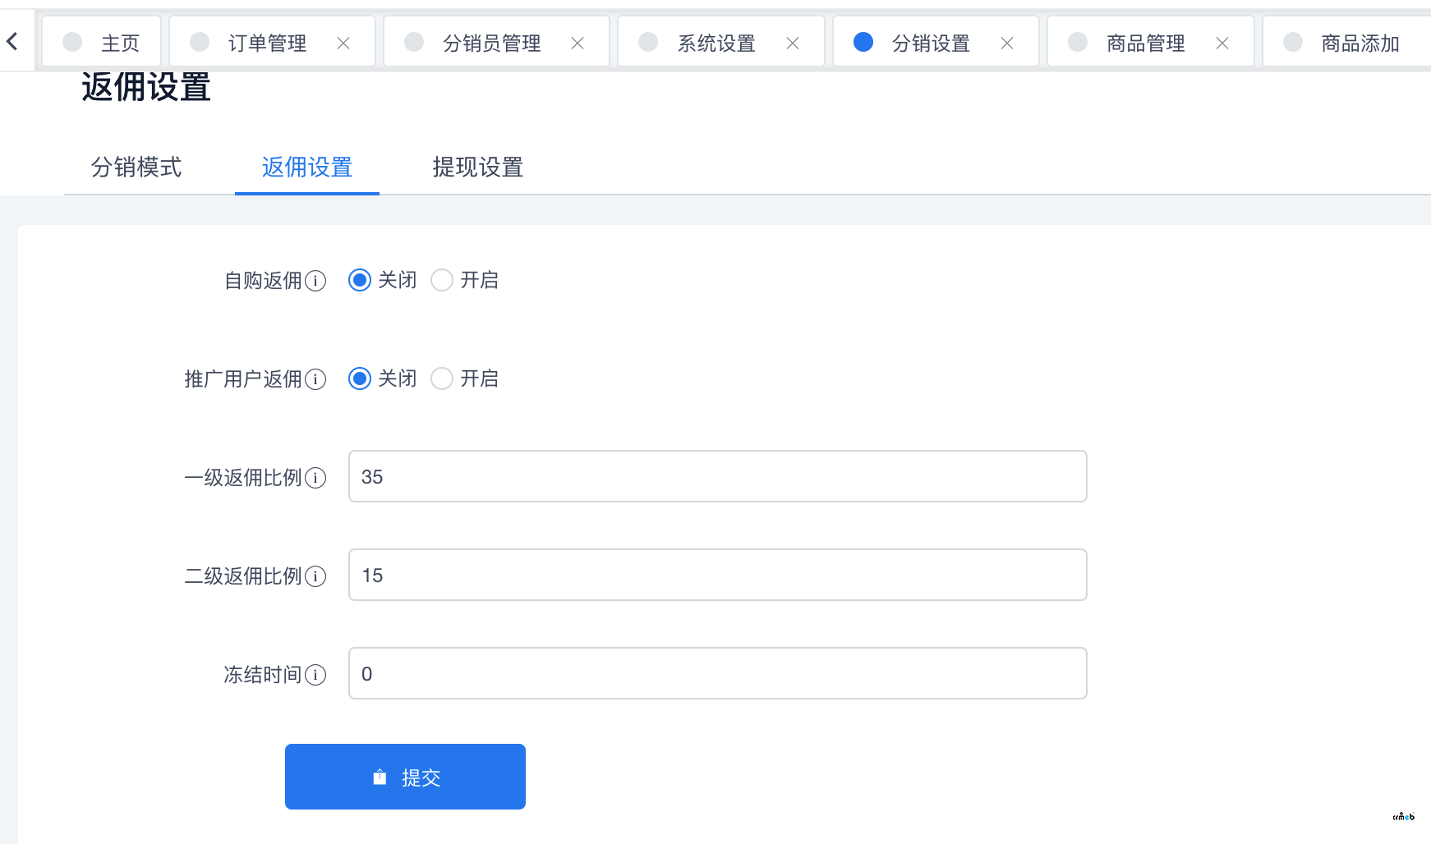Open the 分销模式 settings tab
The width and height of the screenshot is (1431, 844).
[x=136, y=167]
